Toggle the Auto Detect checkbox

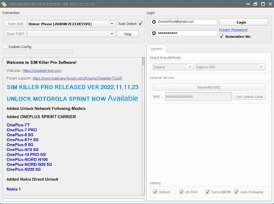tap(140, 24)
